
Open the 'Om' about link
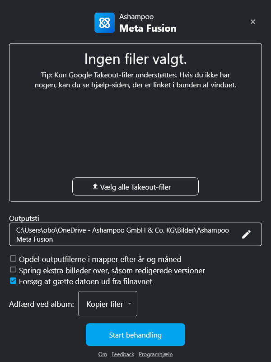[103, 354]
